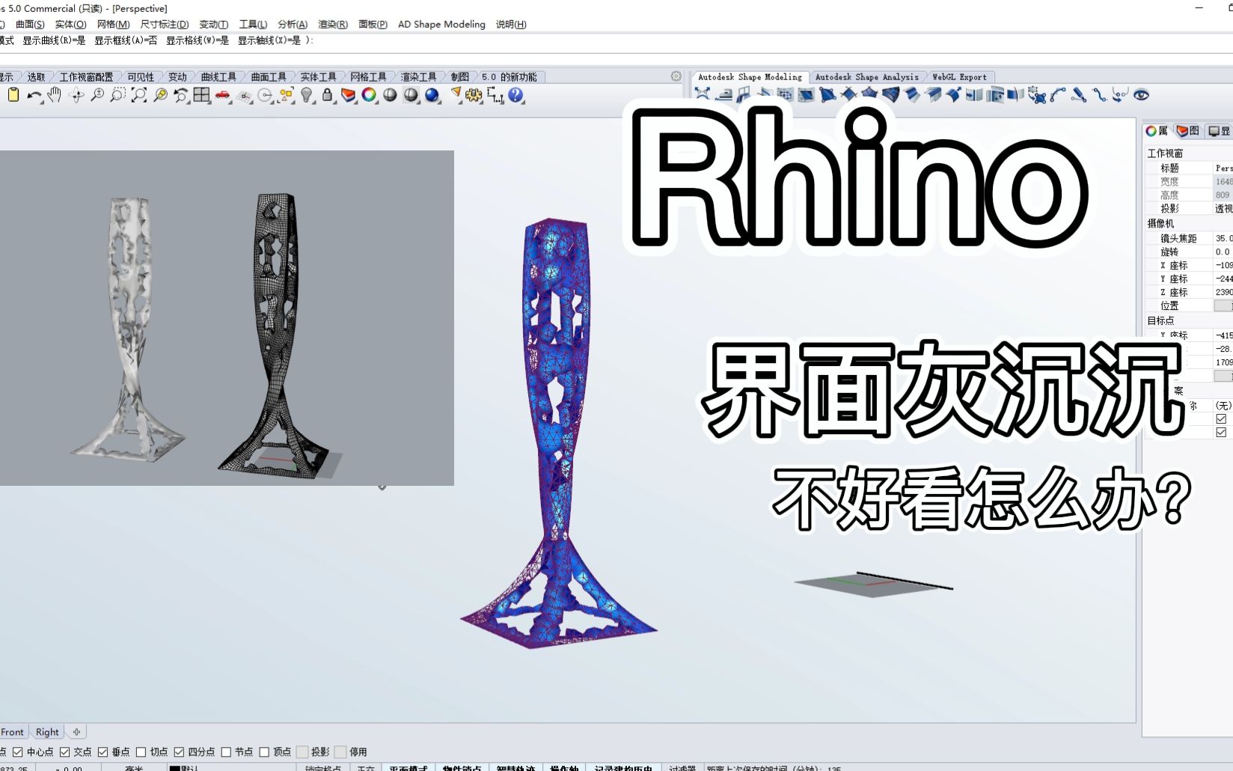
Task: Toggle the 中心点 osnap checkbox
Action: click(18, 752)
